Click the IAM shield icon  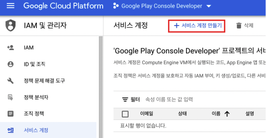(x=11, y=25)
